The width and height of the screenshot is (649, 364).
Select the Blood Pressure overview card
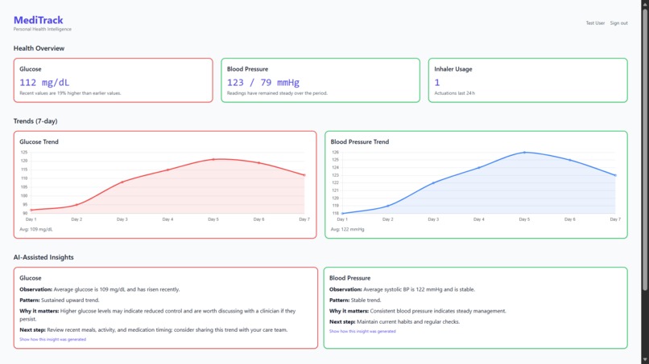[x=320, y=80]
